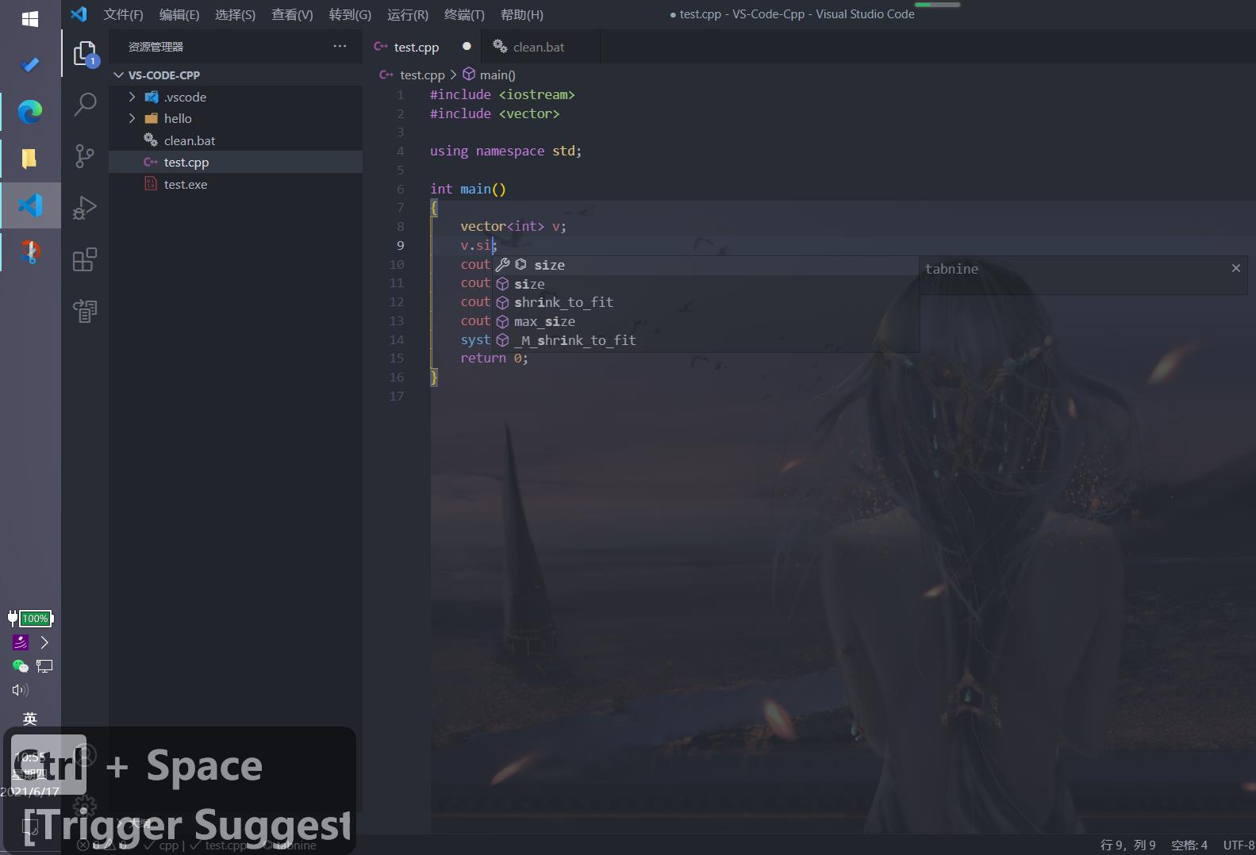This screenshot has height=855, width=1256.
Task: Open the 文件(F) menu
Action: [x=123, y=14]
